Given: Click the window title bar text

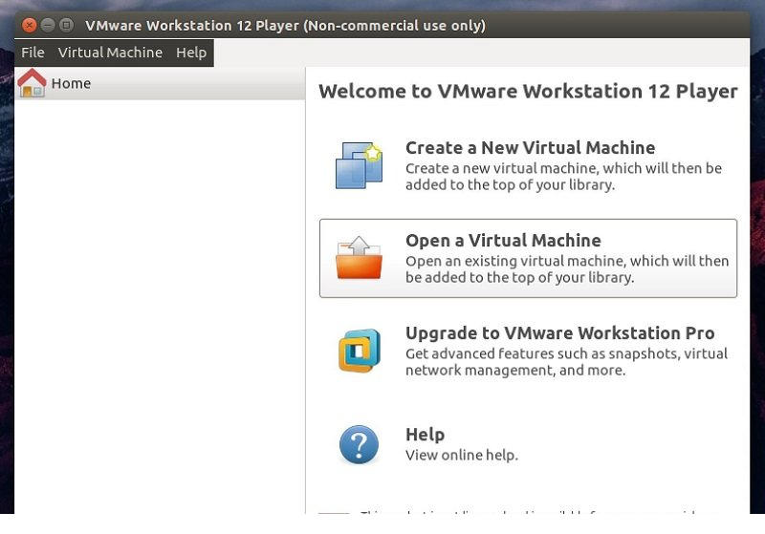Looking at the screenshot, I should (x=285, y=26).
